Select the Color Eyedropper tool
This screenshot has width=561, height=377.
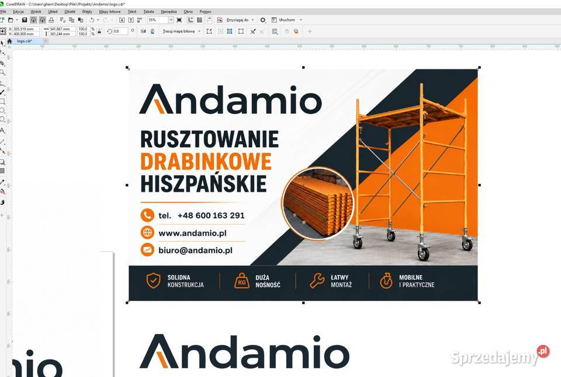click(x=2, y=182)
